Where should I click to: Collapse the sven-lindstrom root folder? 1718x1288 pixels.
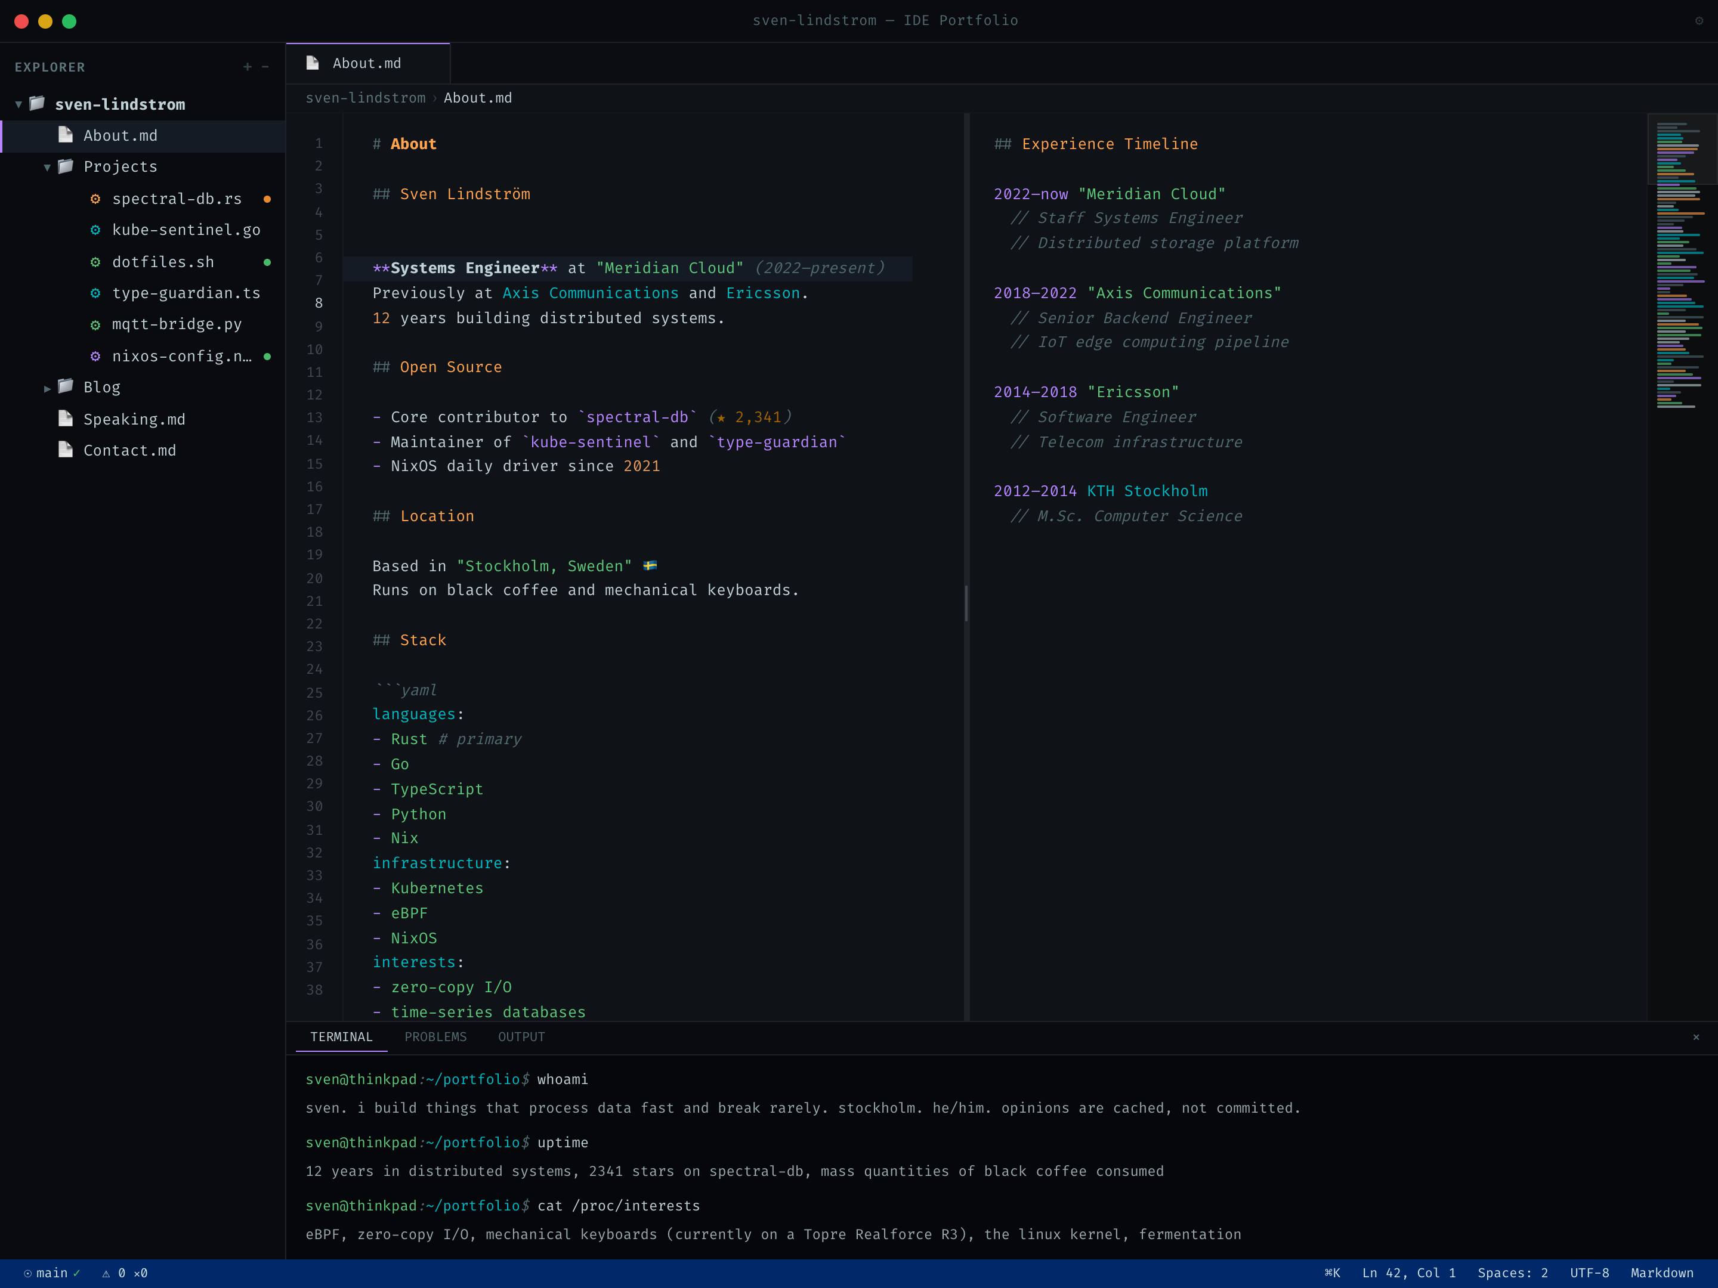[18, 104]
